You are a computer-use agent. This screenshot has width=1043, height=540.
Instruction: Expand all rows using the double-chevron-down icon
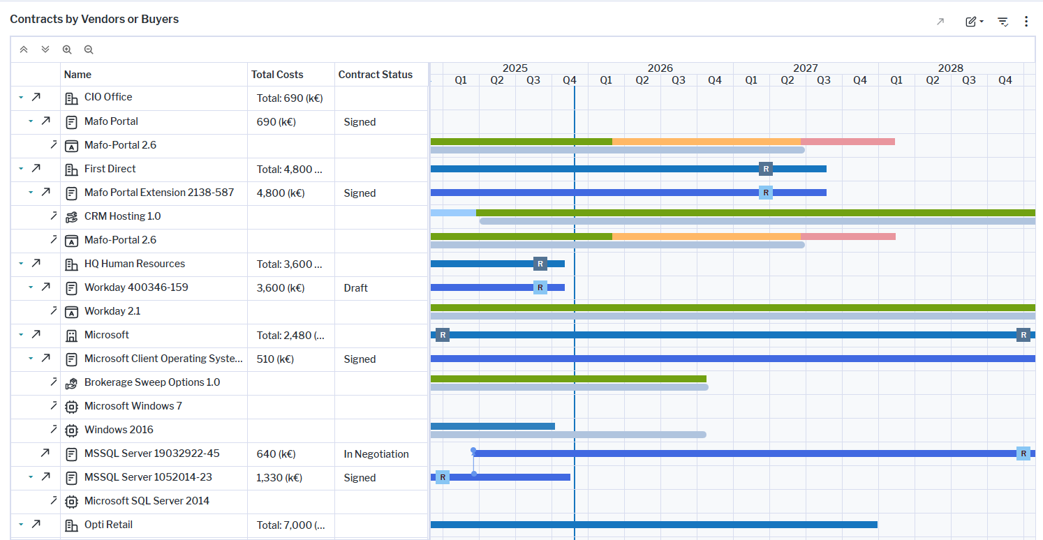pos(45,50)
